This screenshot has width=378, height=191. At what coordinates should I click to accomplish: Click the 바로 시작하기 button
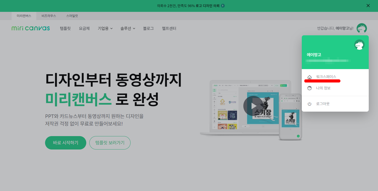click(x=65, y=143)
